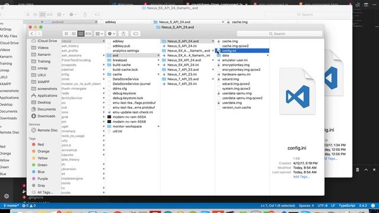Image resolution: width=379 pixels, height=213 pixels.
Task: Change TypeScript language mode in status bar
Action: point(347,206)
